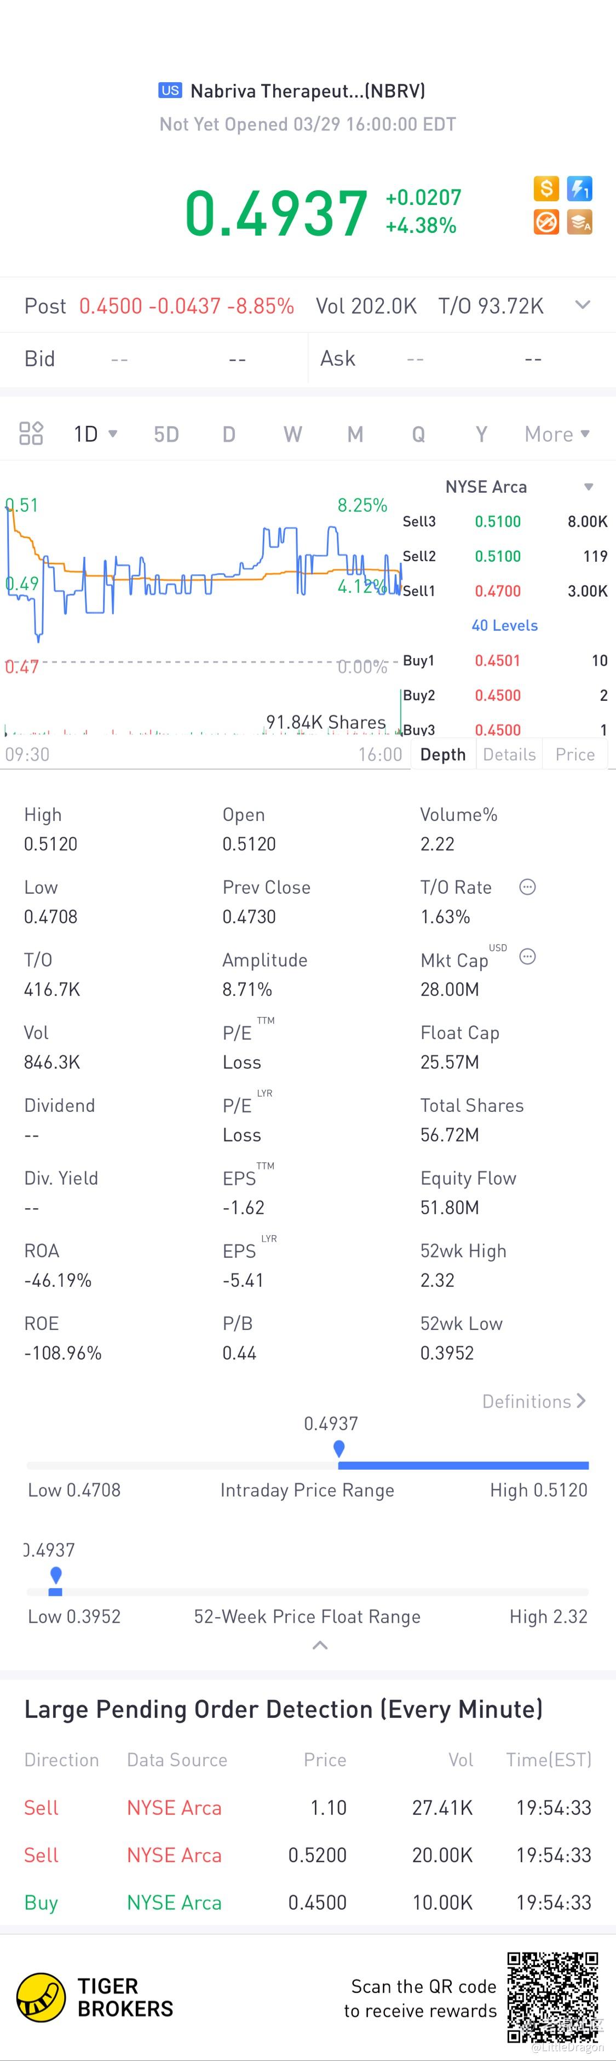
Task: Open the chart layout grid icon
Action: click(x=31, y=433)
